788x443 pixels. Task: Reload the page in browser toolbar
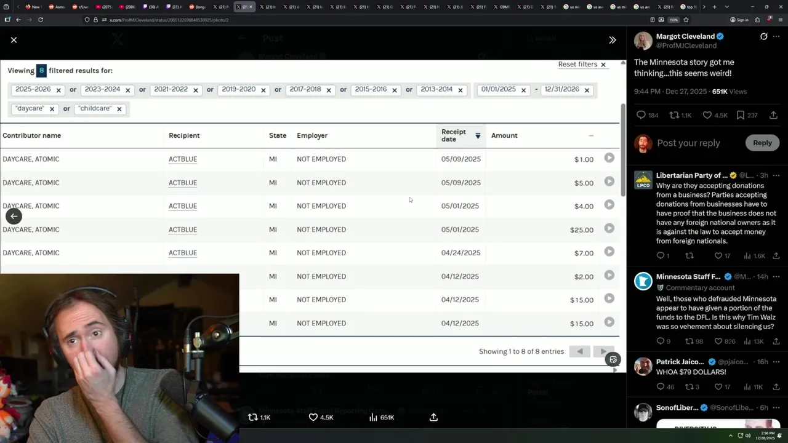coord(41,20)
